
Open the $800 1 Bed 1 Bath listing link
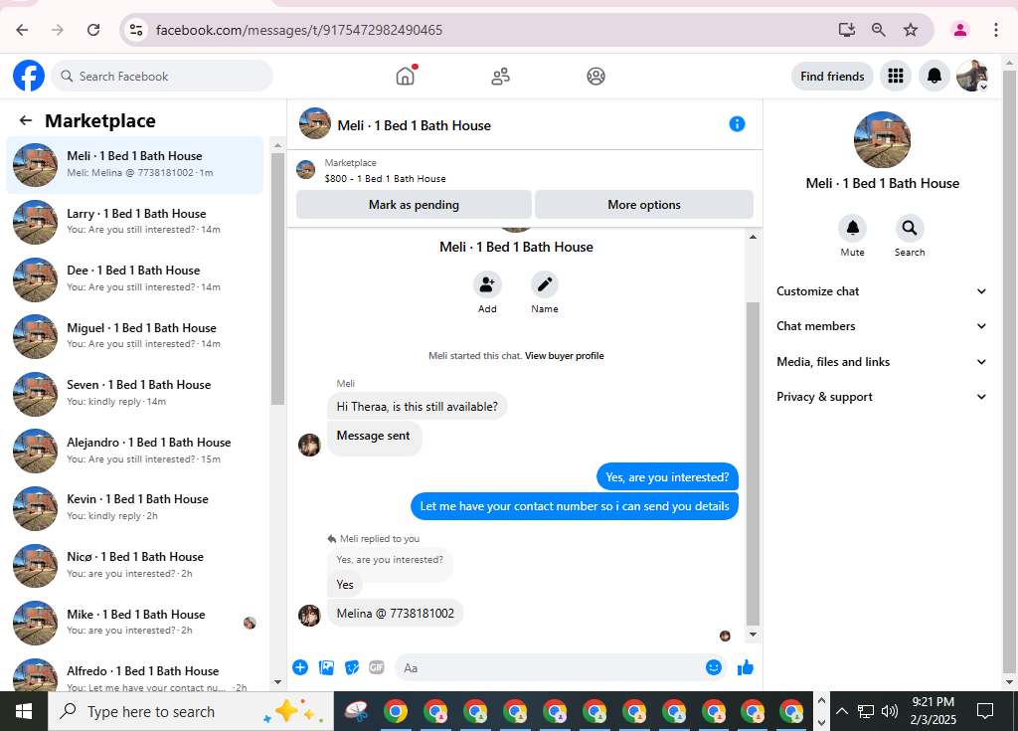(x=385, y=178)
